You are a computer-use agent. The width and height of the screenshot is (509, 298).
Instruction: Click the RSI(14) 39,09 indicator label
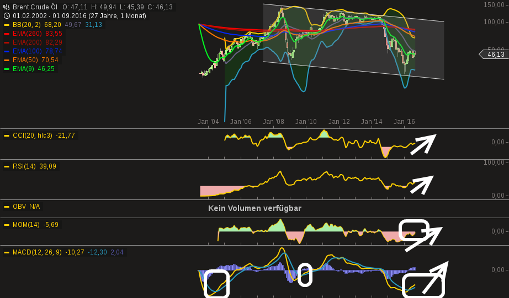coord(34,166)
